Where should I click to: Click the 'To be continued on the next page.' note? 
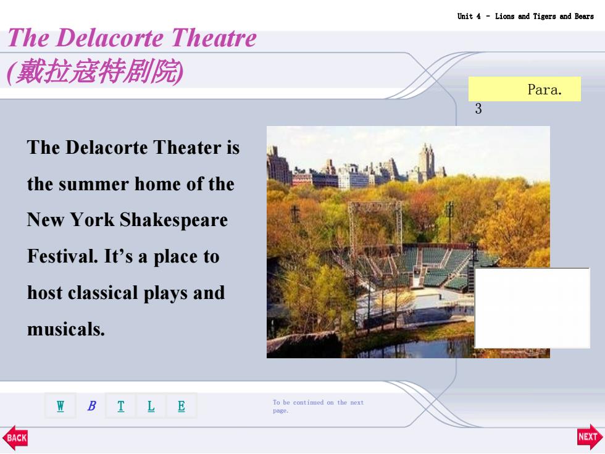pos(318,406)
